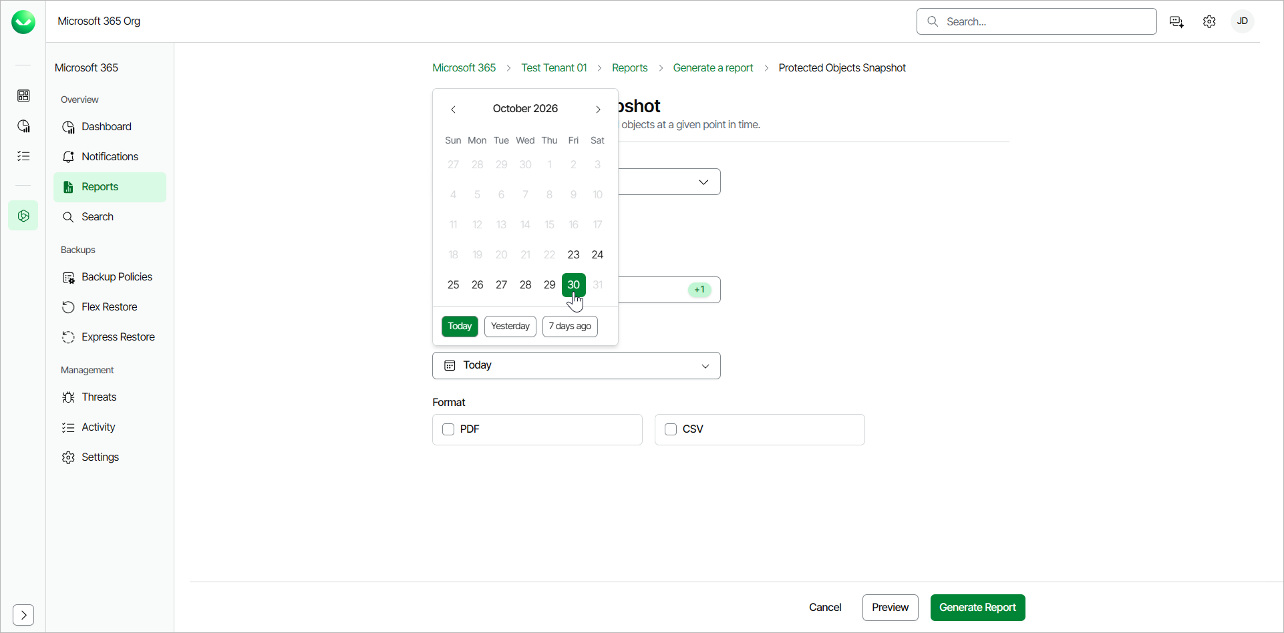Go to Generate a report breadcrumb
1284x633 pixels.
coord(713,68)
